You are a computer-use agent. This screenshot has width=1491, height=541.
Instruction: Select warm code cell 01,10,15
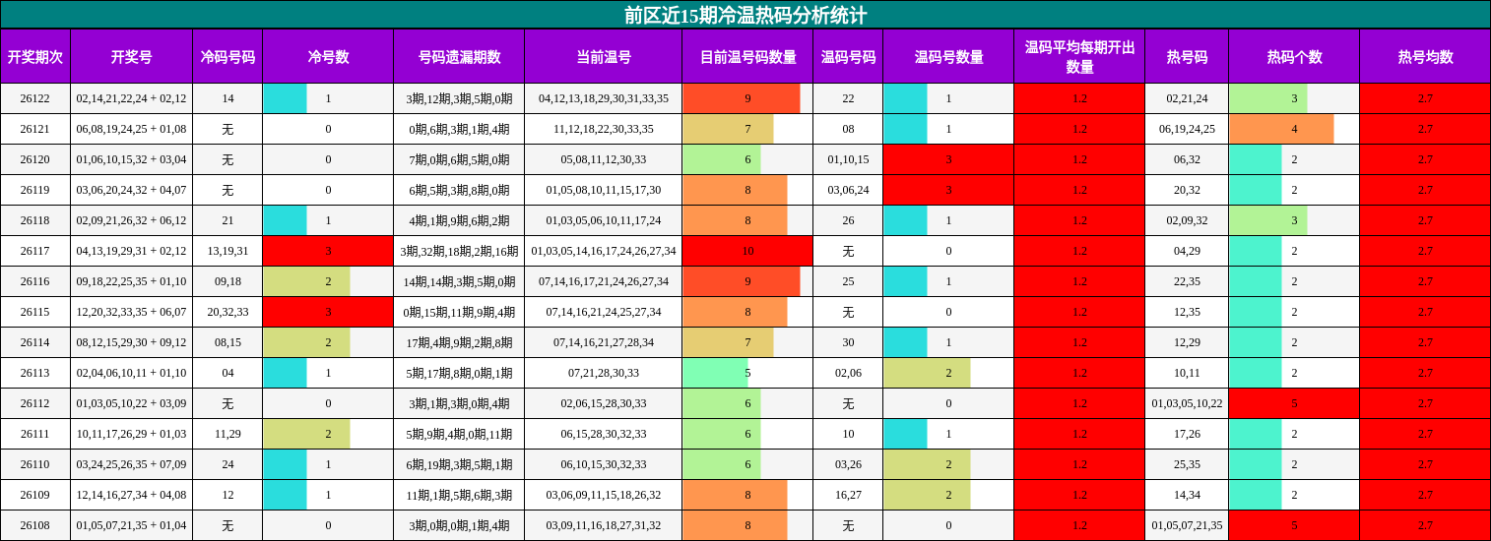tap(848, 159)
